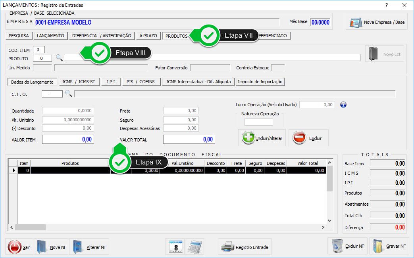Click the calendar icon in bottom toolbar
Screen dimensions: 414x258
tap(175, 247)
